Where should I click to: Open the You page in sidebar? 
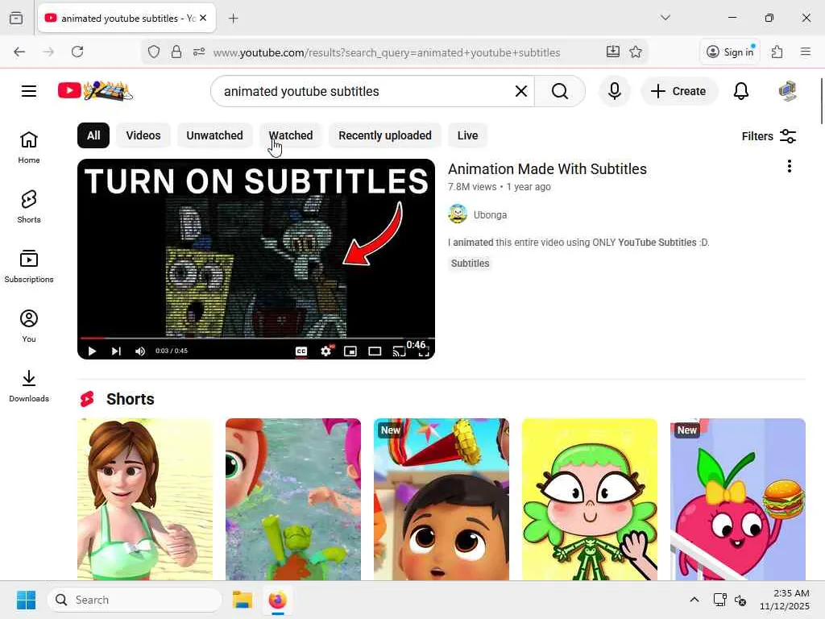tap(29, 326)
